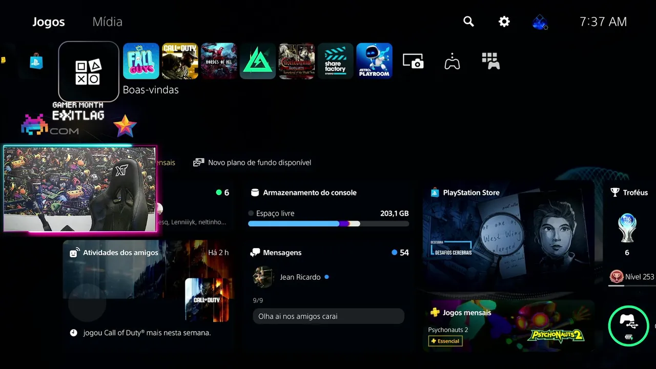This screenshot has width=656, height=369.
Task: Open the PlayStation Store bag icon
Action: 36,61
